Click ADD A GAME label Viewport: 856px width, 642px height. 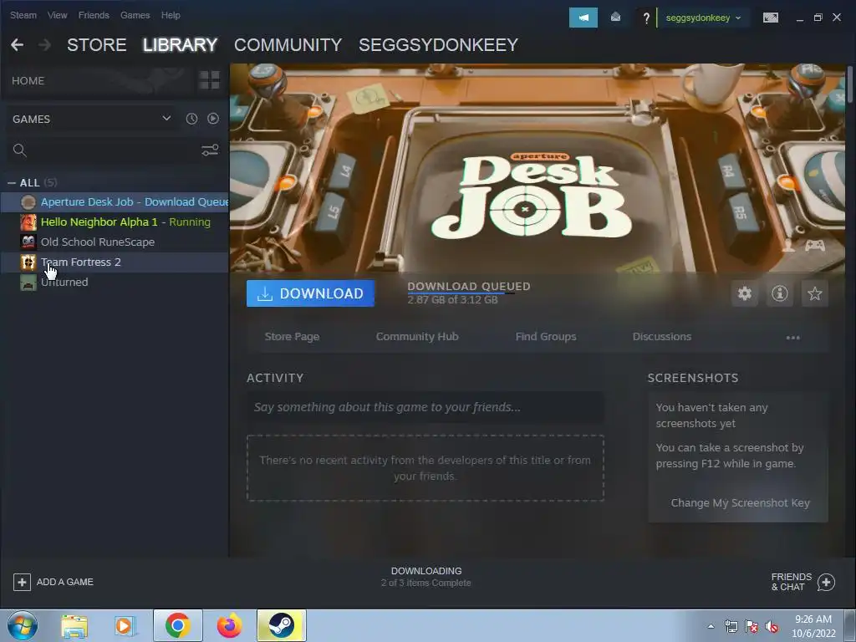coord(65,582)
